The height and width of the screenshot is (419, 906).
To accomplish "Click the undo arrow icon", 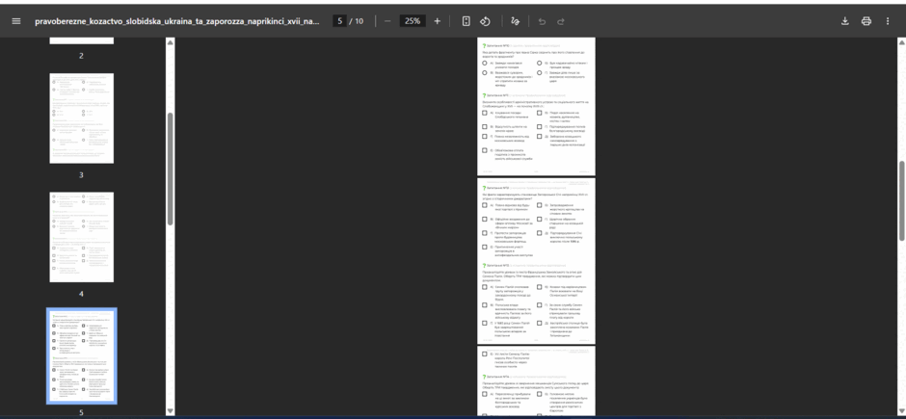I will coord(542,21).
